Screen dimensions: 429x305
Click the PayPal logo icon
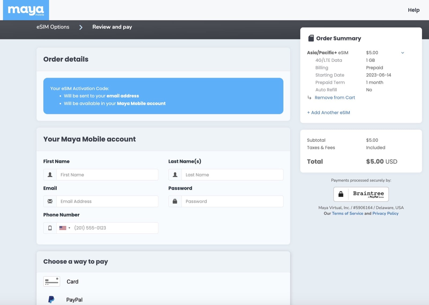[x=51, y=299]
